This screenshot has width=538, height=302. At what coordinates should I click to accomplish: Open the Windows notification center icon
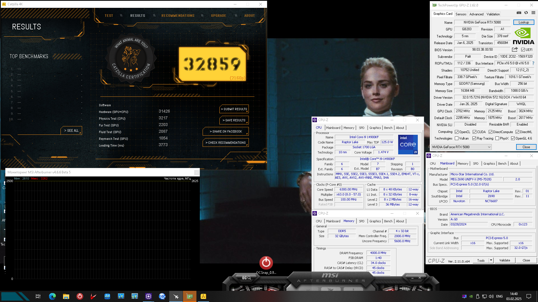(x=529, y=296)
